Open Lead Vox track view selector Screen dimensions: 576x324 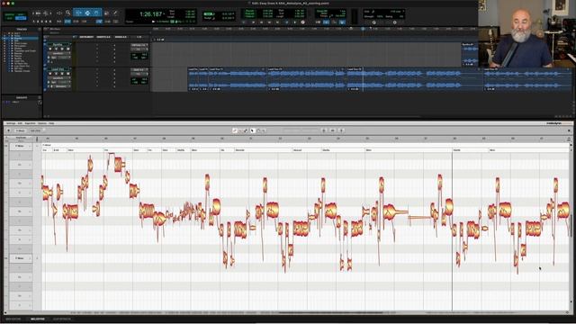[59, 78]
